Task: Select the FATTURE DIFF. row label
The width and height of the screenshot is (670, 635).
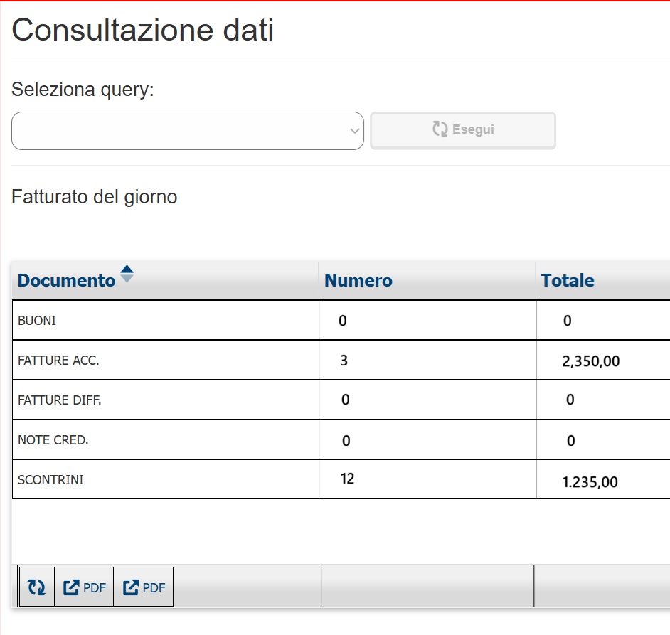Action: pyautogui.click(x=60, y=400)
